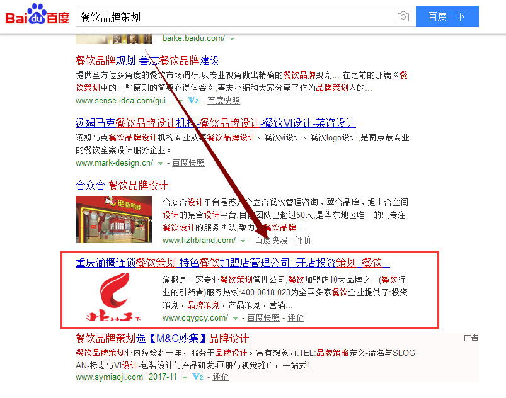
Task: Open camera image search icon
Action: 403,16
